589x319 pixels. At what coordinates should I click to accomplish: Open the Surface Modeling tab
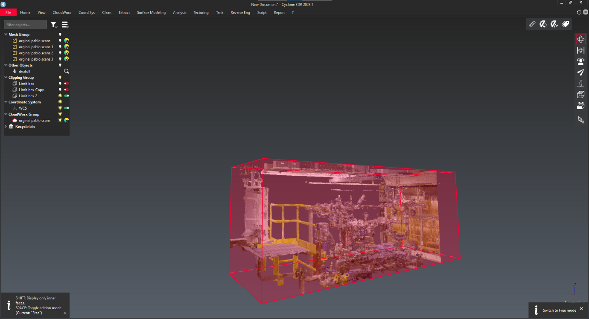(x=151, y=12)
